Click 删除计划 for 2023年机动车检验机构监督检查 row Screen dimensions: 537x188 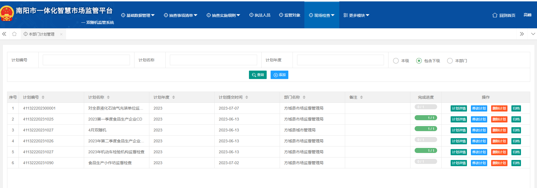pos(499,152)
